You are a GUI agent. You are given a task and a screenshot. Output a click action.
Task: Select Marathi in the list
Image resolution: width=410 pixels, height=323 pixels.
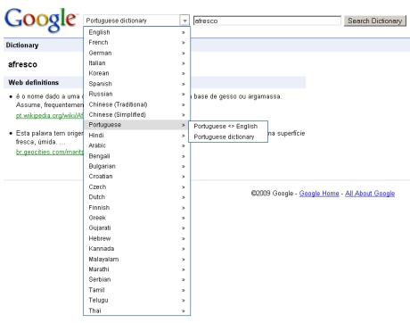click(136, 269)
